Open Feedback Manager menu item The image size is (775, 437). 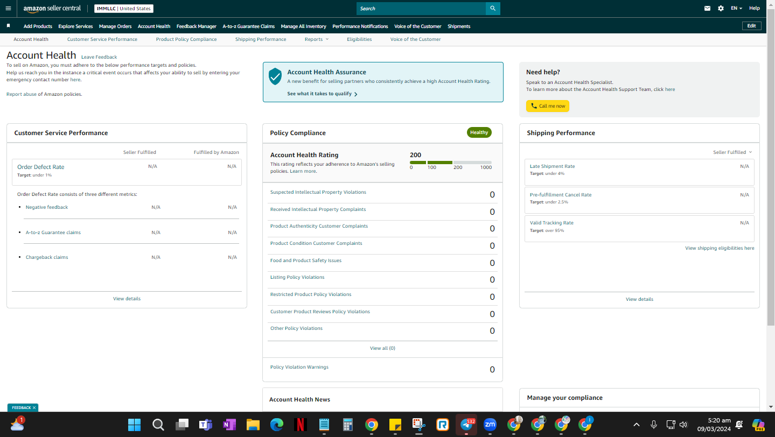[x=197, y=26]
